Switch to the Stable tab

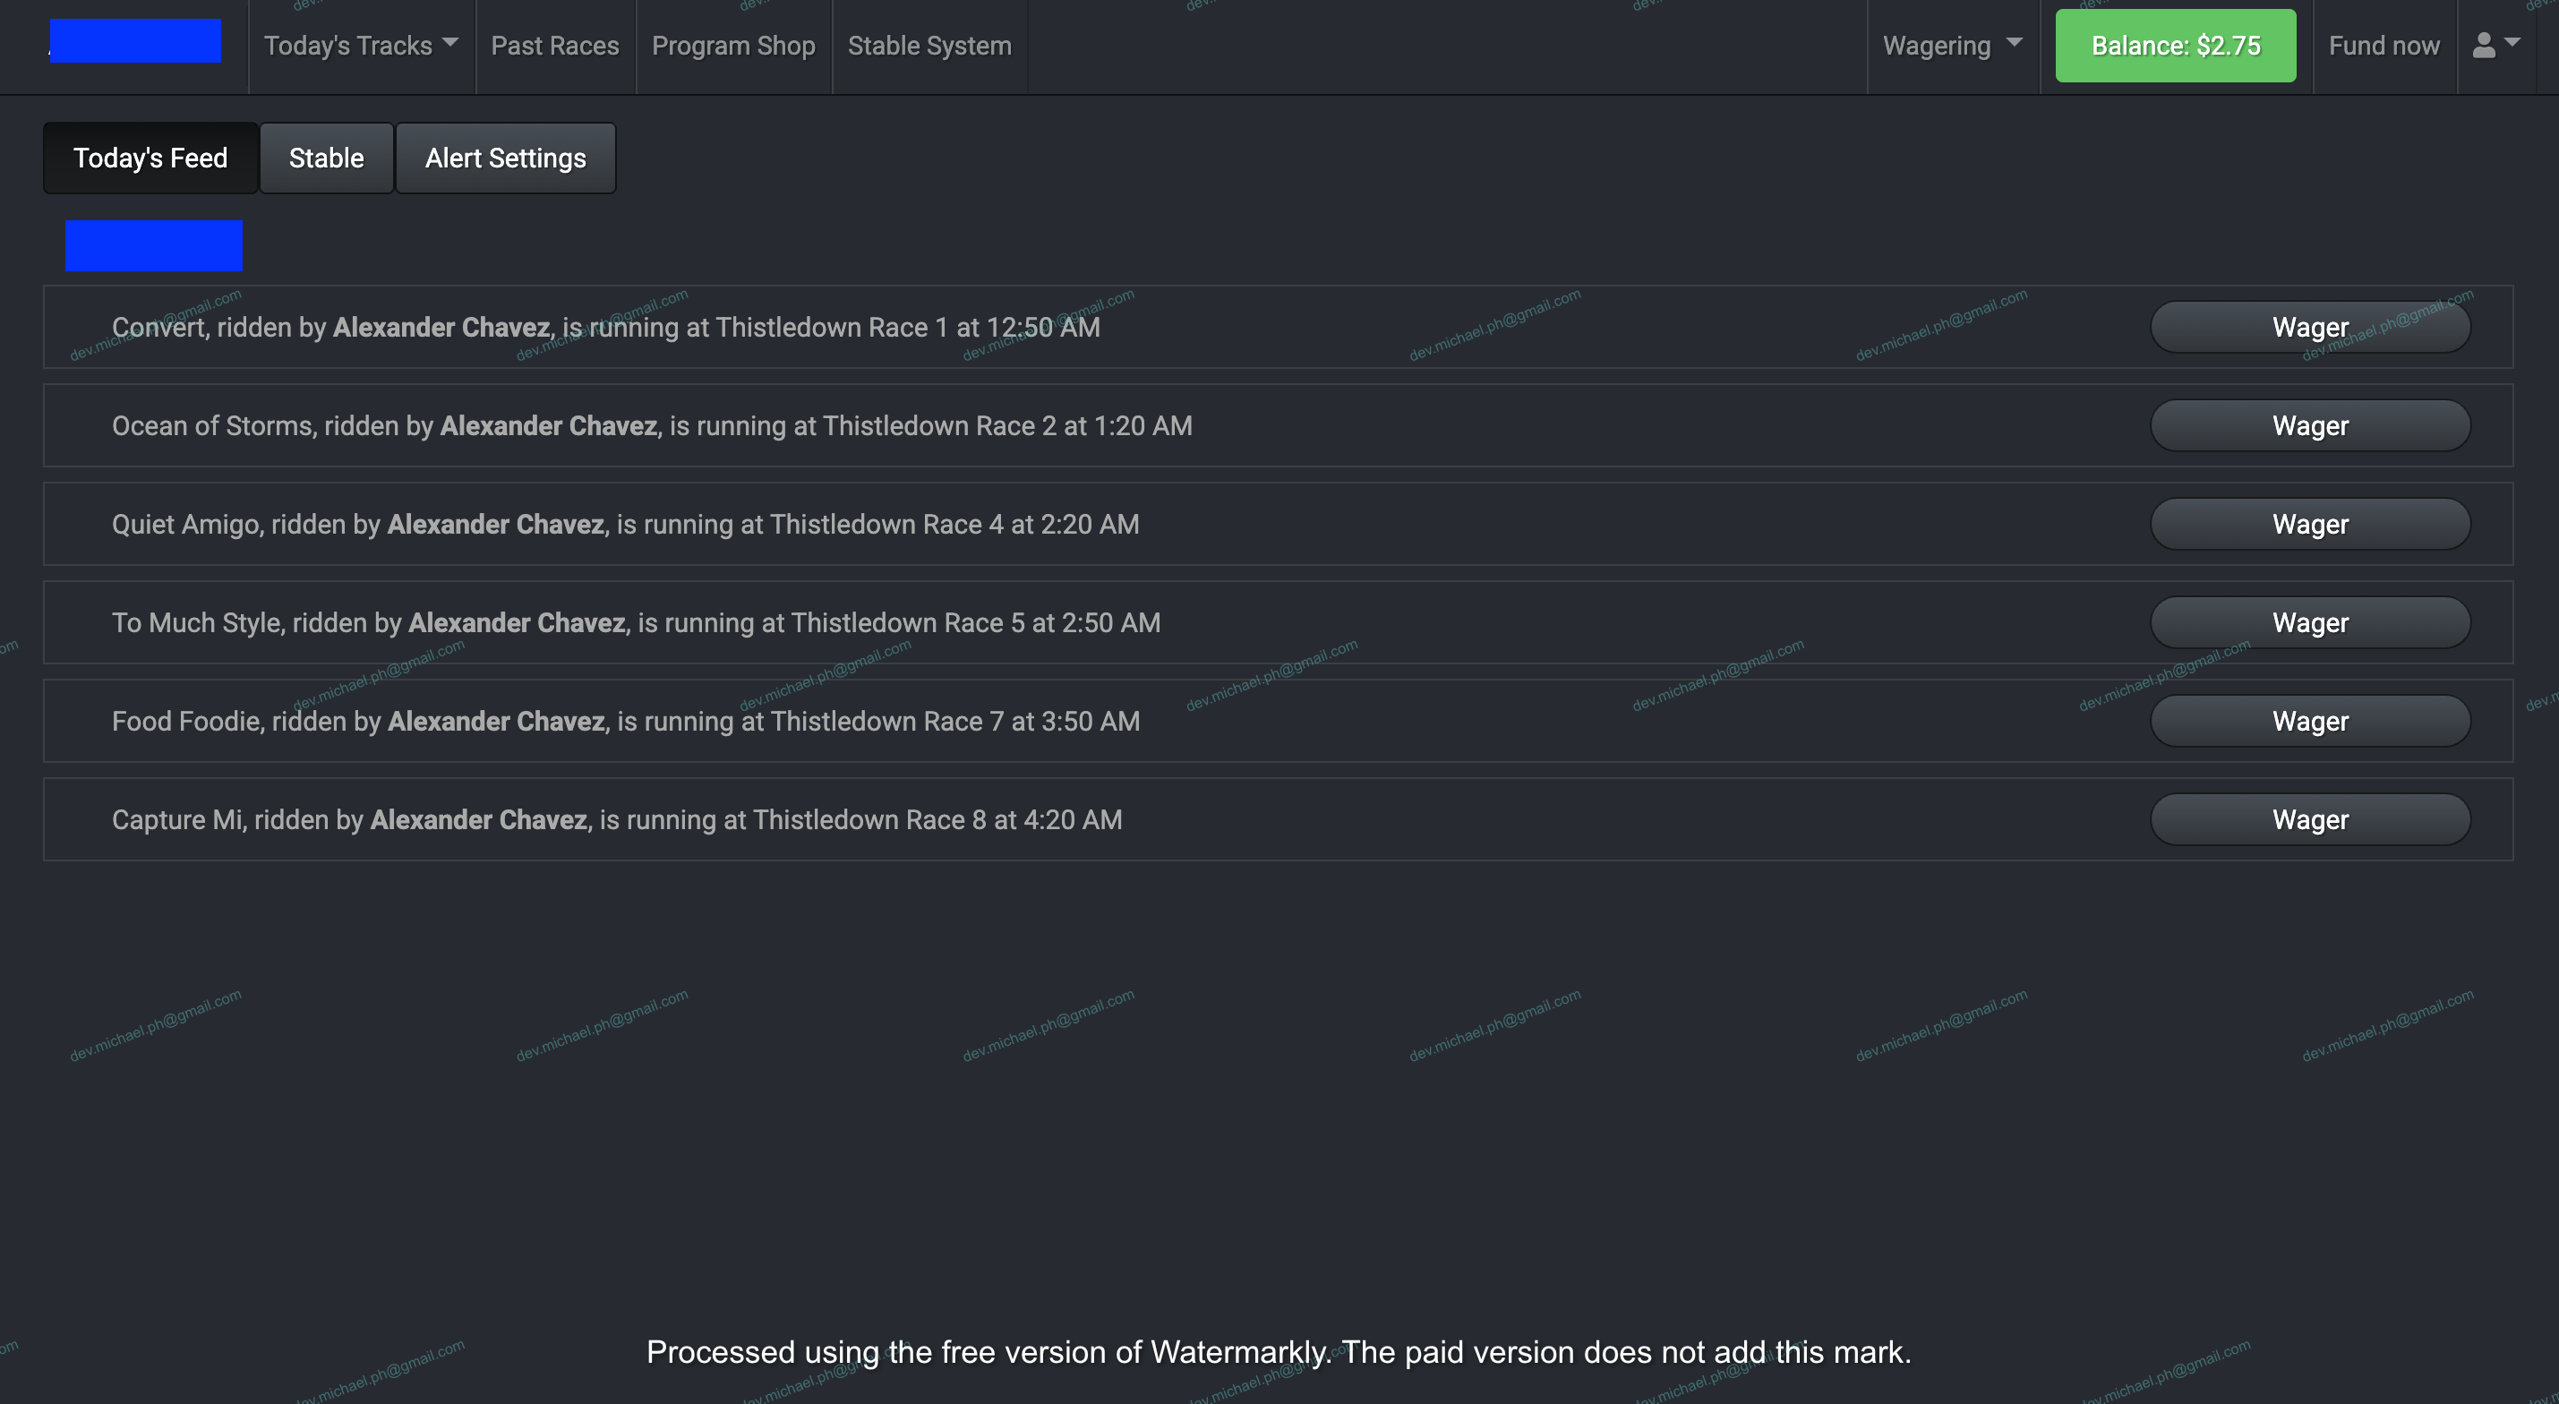326,158
